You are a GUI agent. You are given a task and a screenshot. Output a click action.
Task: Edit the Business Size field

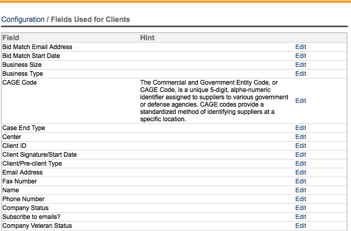coord(300,65)
